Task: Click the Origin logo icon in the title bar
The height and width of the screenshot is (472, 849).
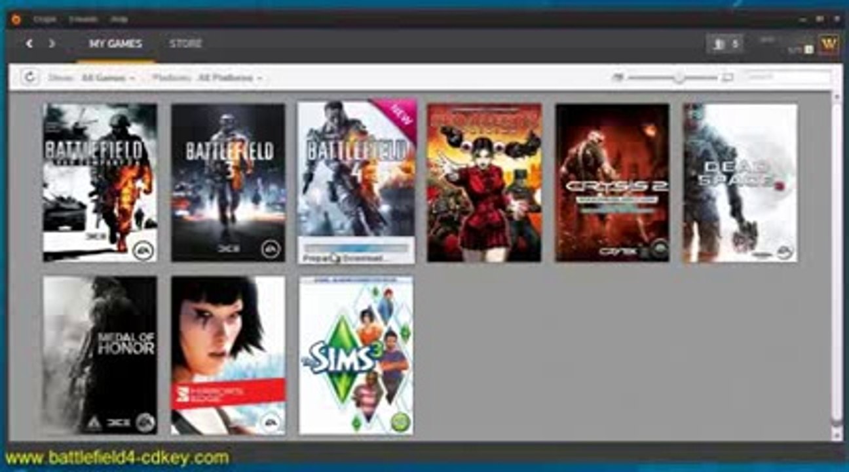Action: tap(16, 19)
